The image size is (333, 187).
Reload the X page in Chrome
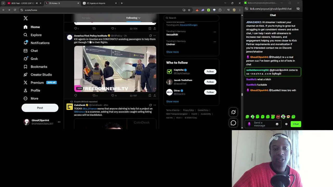point(15,10)
